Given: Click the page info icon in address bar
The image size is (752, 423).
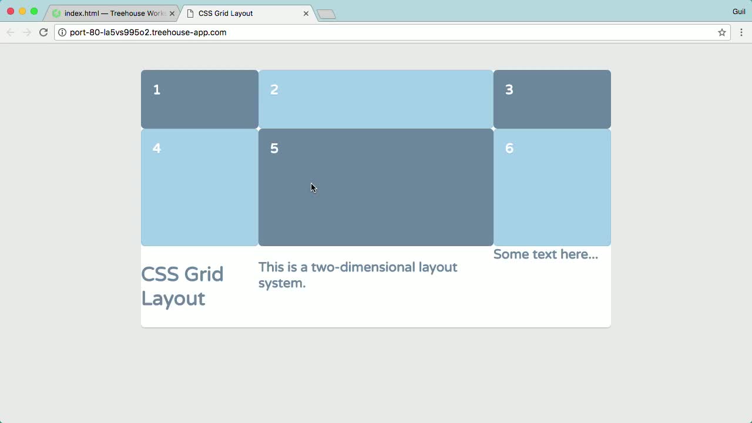Looking at the screenshot, I should coord(62,32).
